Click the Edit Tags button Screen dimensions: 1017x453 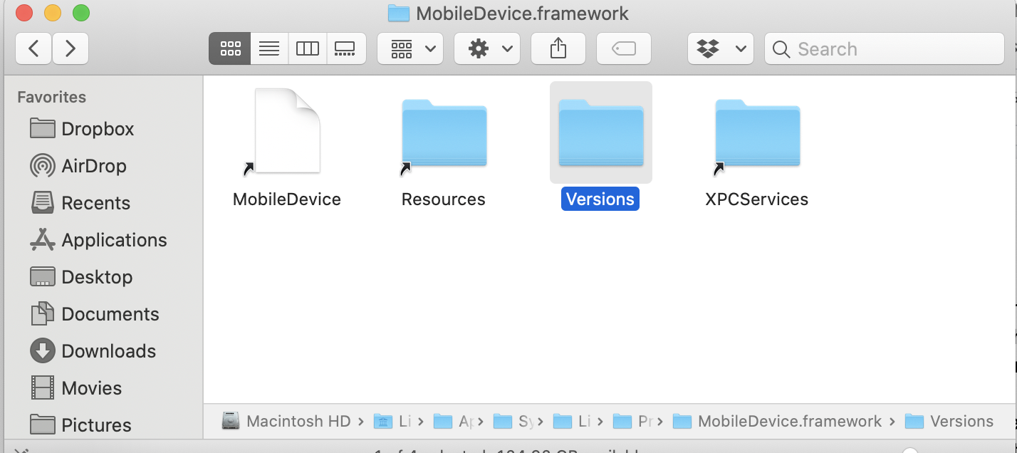pyautogui.click(x=624, y=48)
